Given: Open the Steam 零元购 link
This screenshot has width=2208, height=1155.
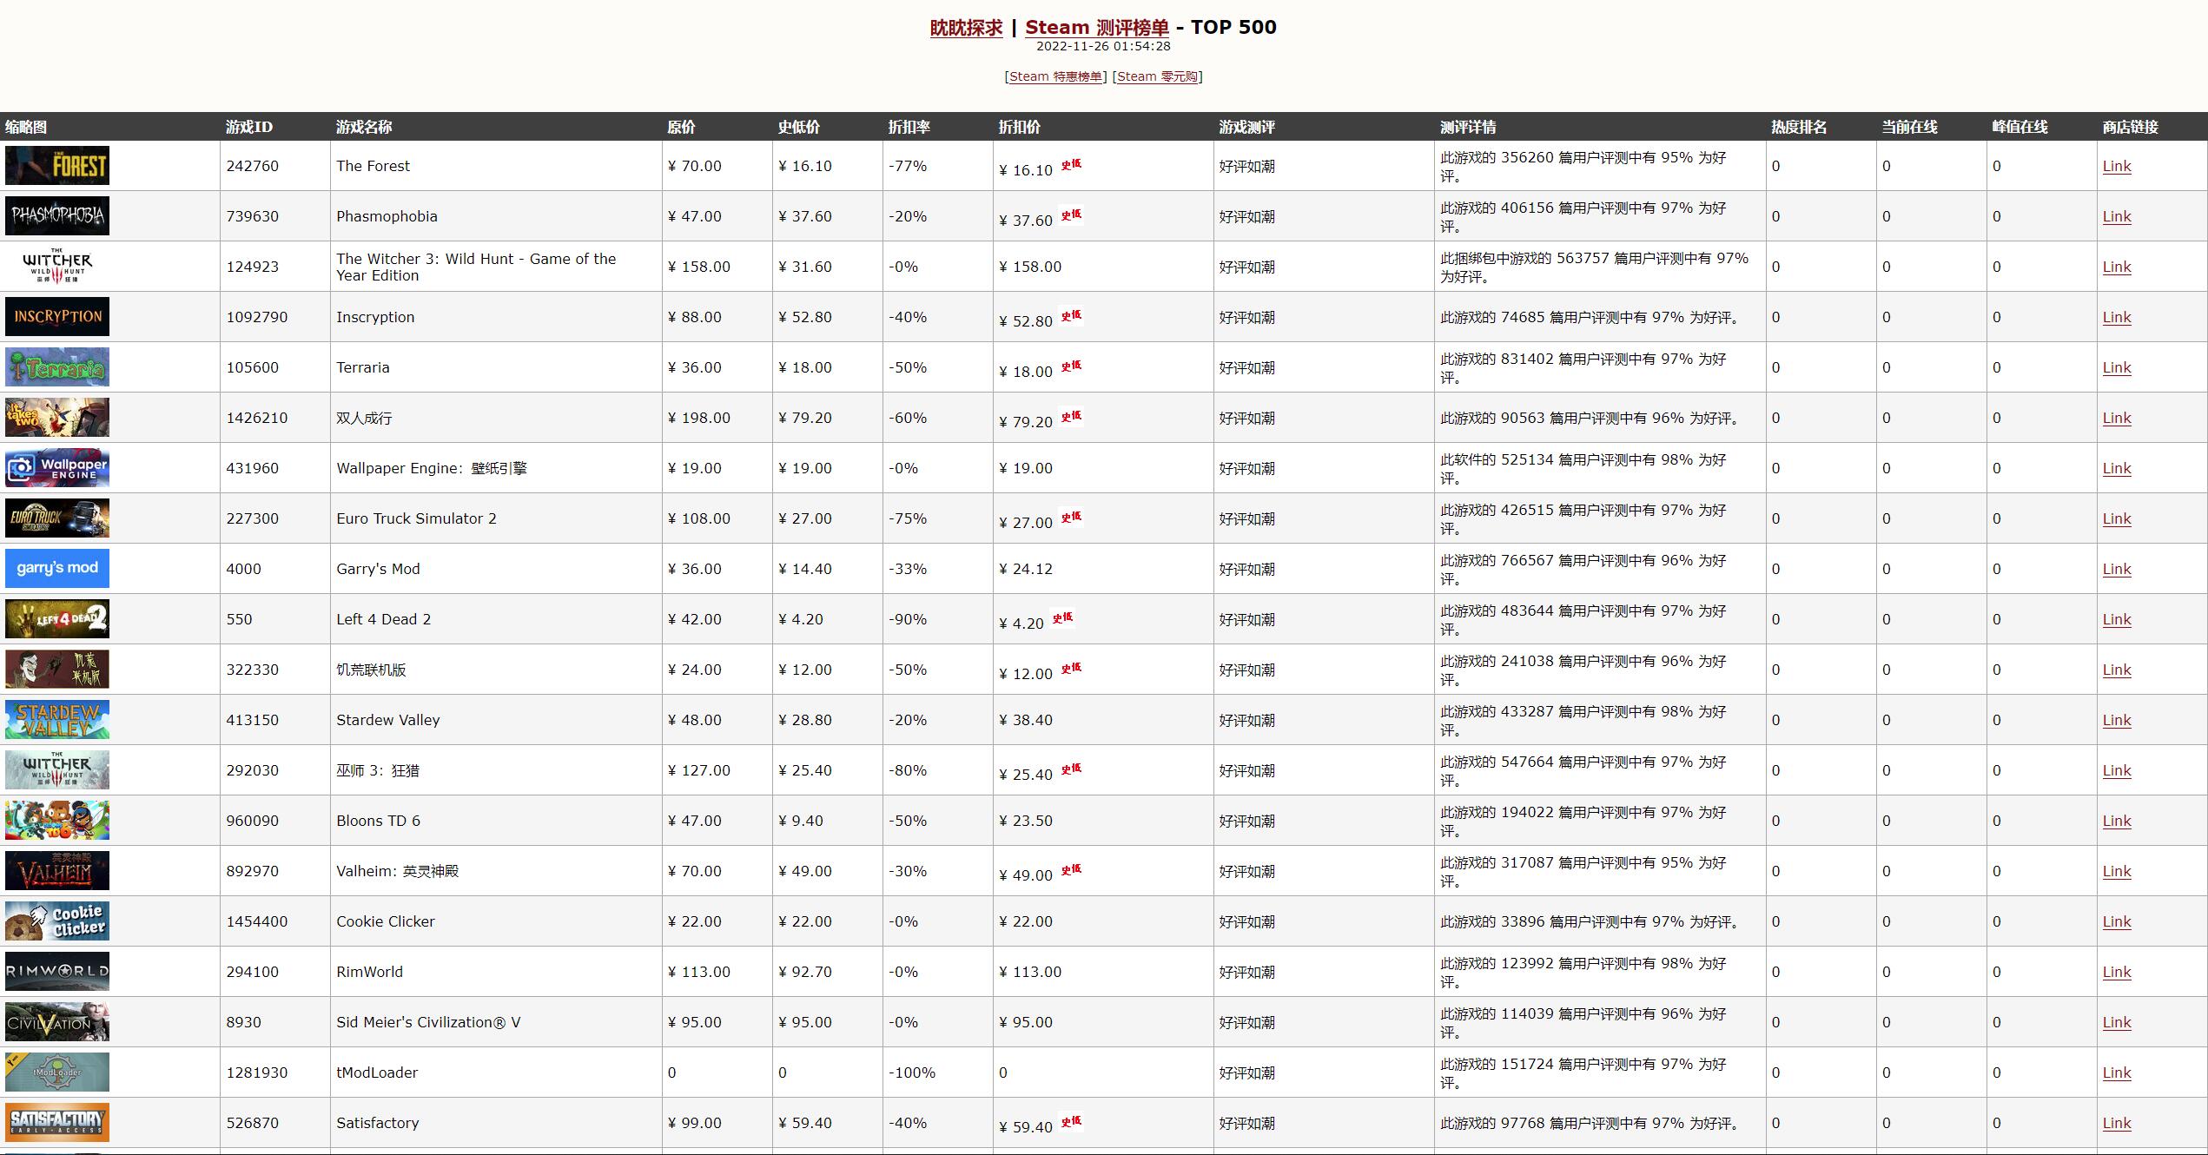Looking at the screenshot, I should pyautogui.click(x=1157, y=76).
